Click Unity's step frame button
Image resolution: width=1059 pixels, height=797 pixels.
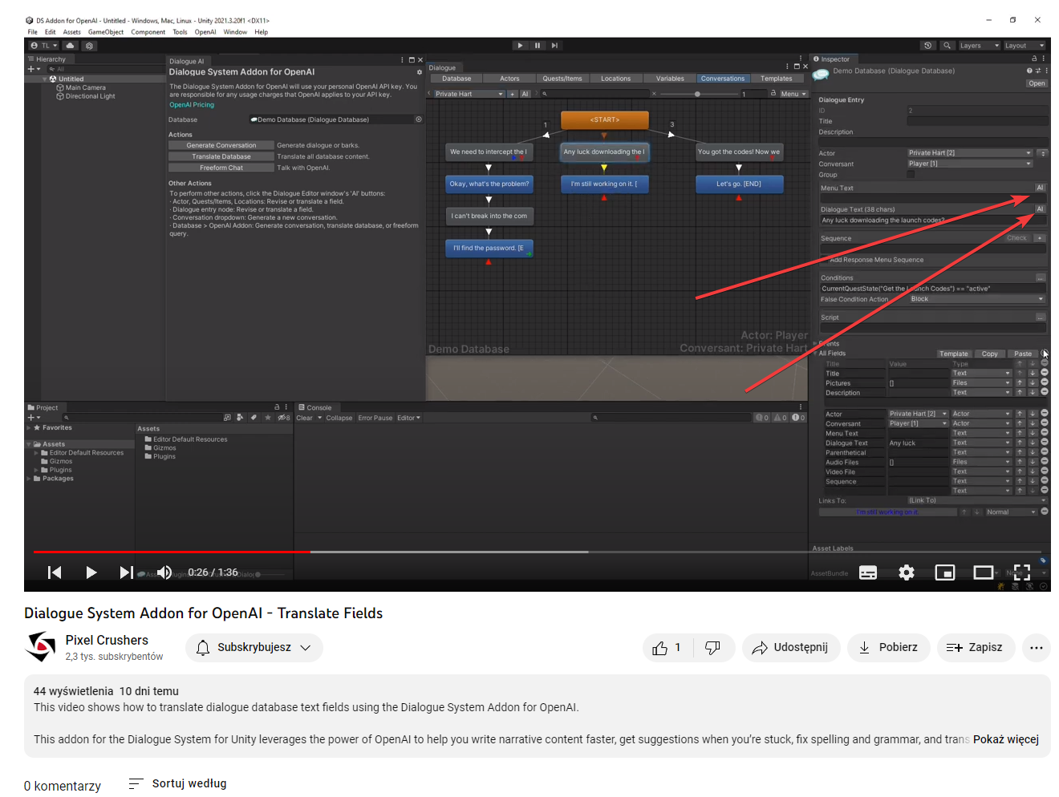click(x=554, y=46)
